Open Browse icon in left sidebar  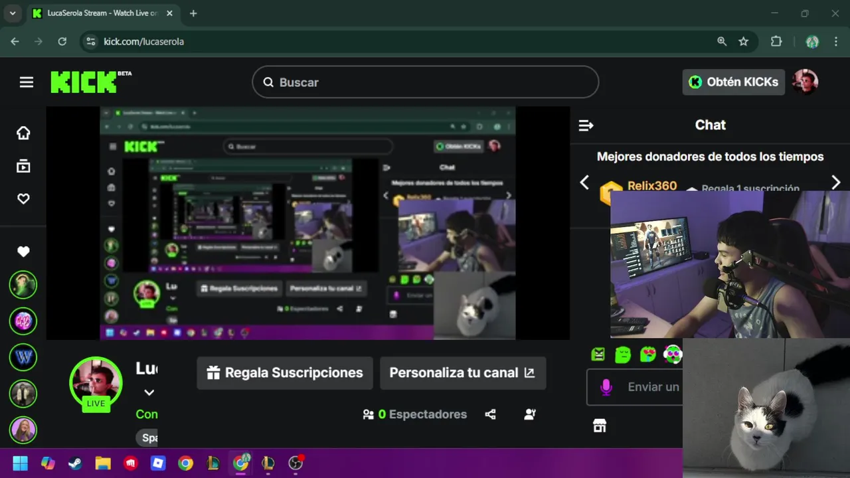(23, 166)
